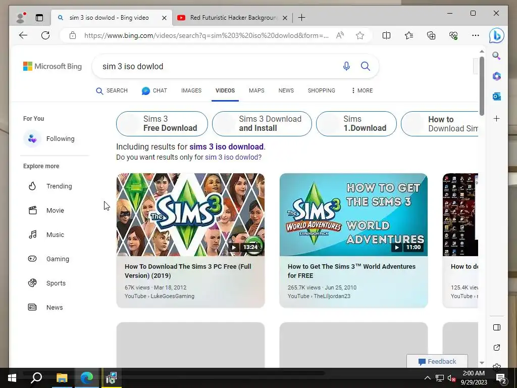Open Bing Copilot sidebar button
The image size is (517, 388).
pos(497,36)
